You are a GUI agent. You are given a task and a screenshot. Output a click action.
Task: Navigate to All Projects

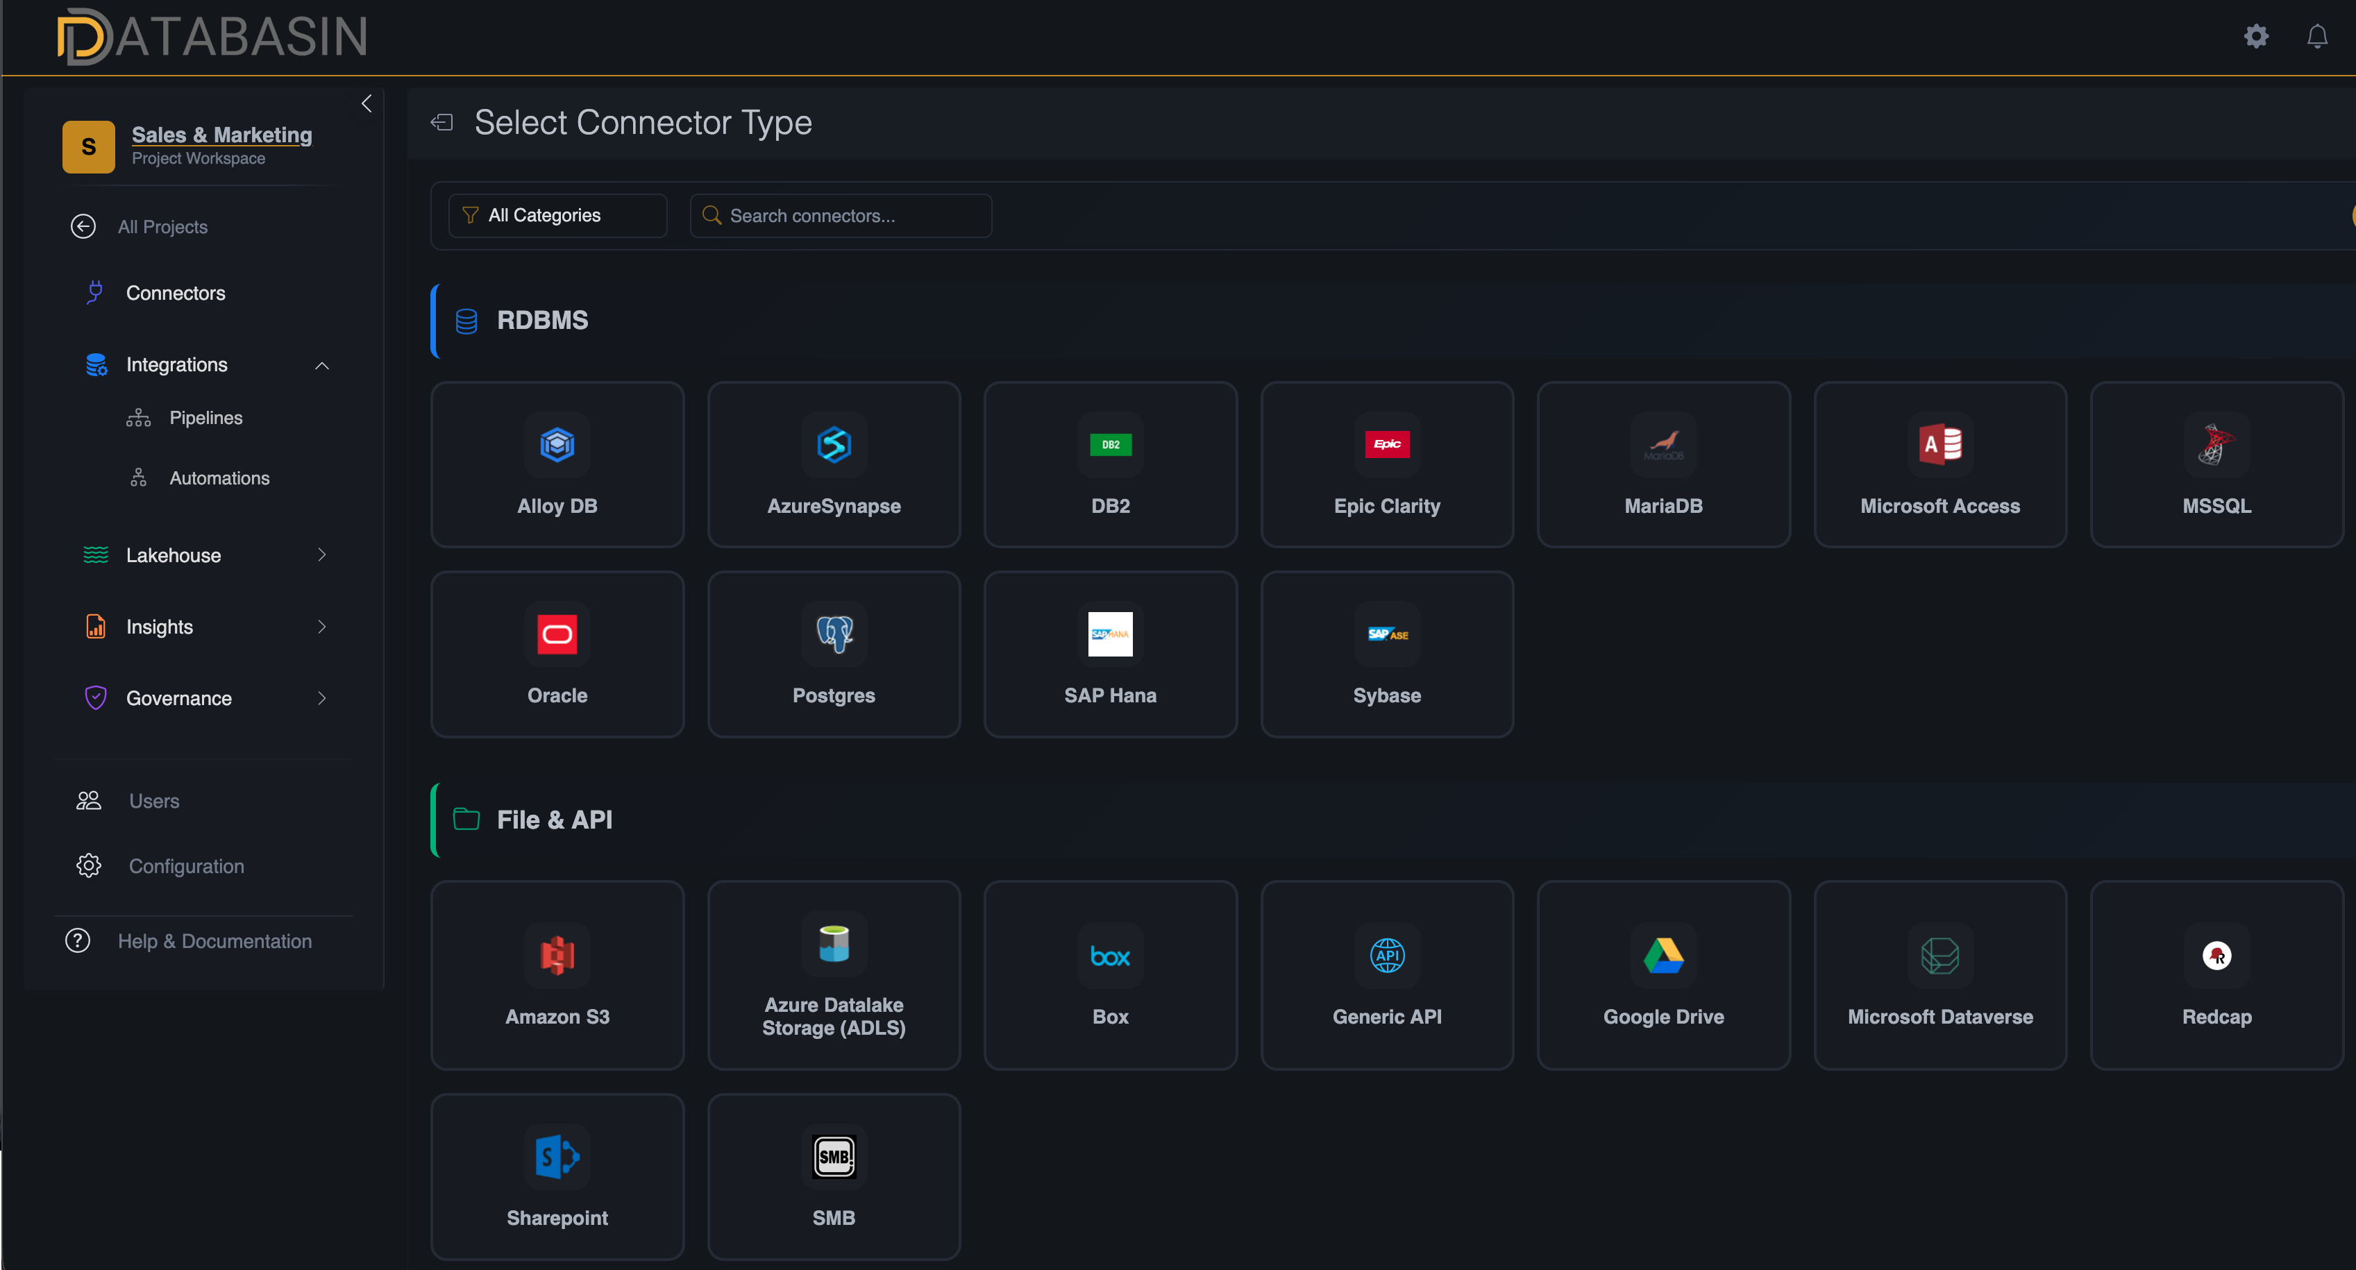click(162, 226)
